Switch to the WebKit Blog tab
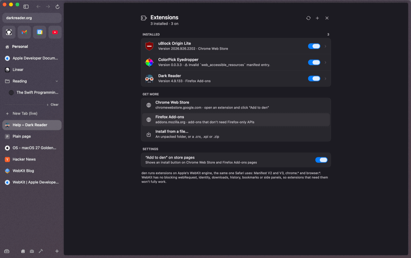 pos(32,171)
